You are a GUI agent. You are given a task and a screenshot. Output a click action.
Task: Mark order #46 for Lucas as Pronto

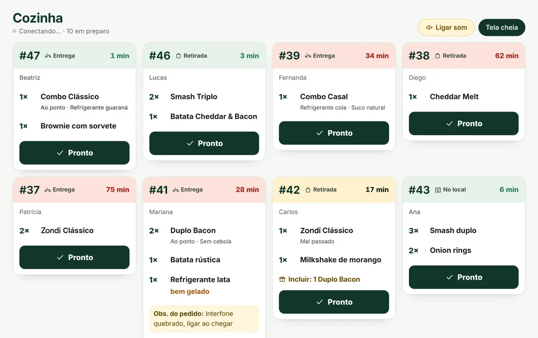pos(204,143)
